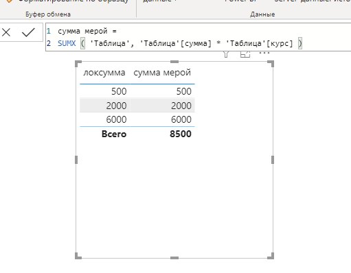Click the 8500 total value
Screen dimensions: 351x273
[x=181, y=134]
